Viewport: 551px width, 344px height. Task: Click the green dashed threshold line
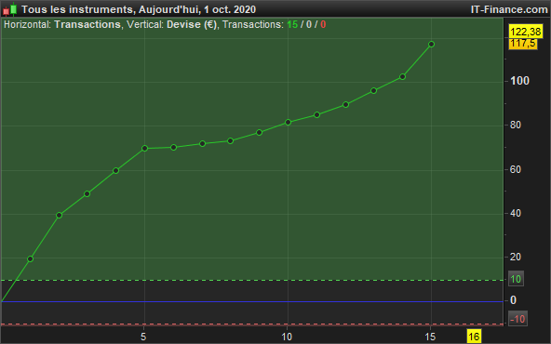(x=252, y=280)
